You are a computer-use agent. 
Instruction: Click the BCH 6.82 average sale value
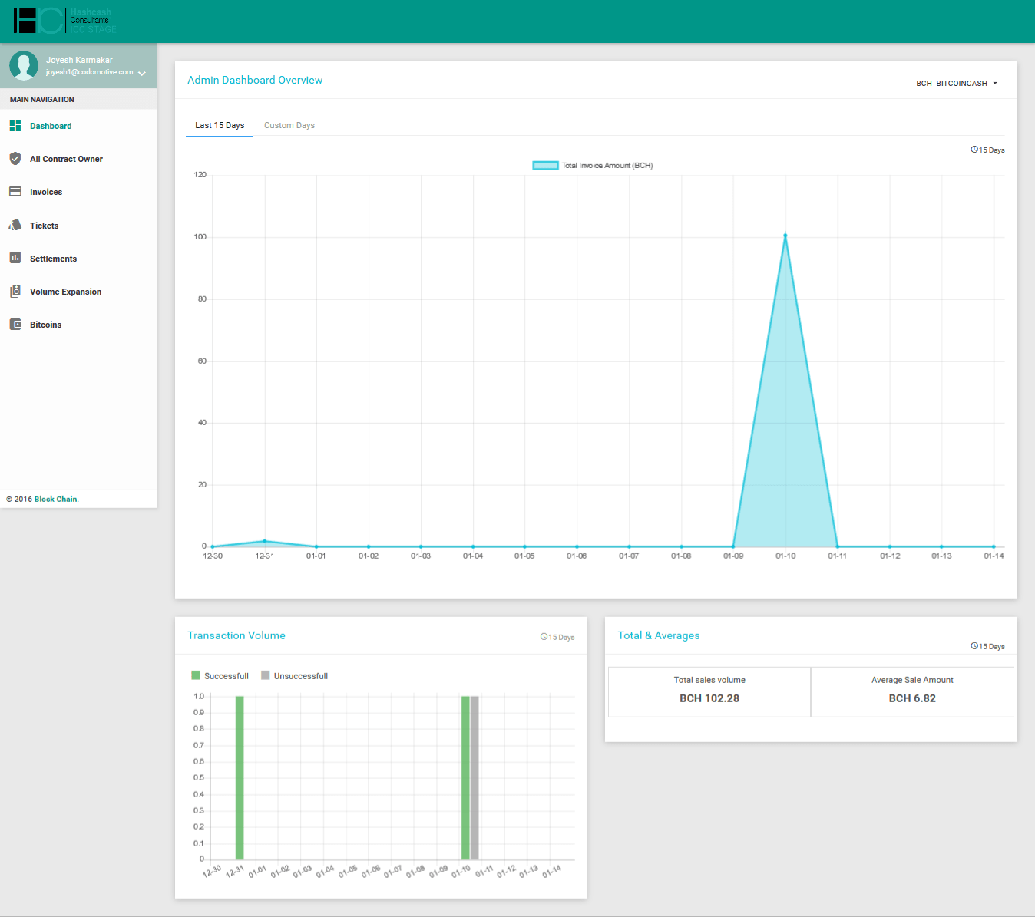tap(912, 698)
